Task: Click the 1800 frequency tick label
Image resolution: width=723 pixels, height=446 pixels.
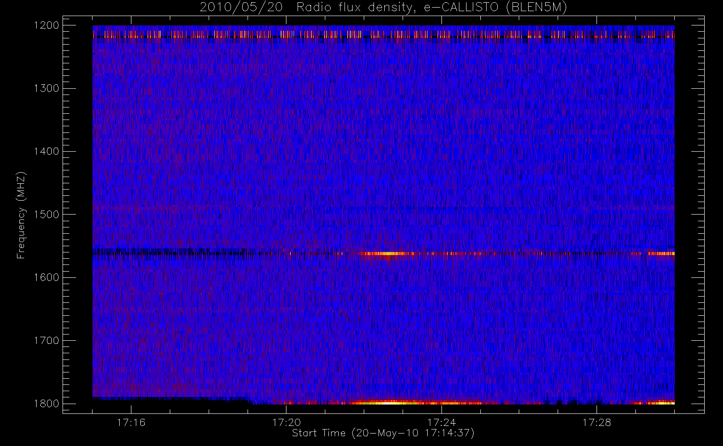Action: pos(46,404)
